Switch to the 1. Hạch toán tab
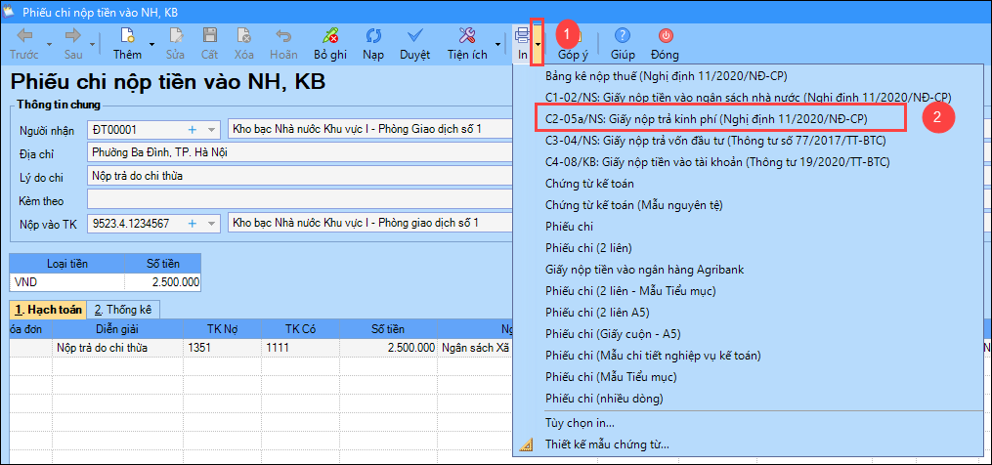Screen dimensions: 992x465 coord(48,310)
